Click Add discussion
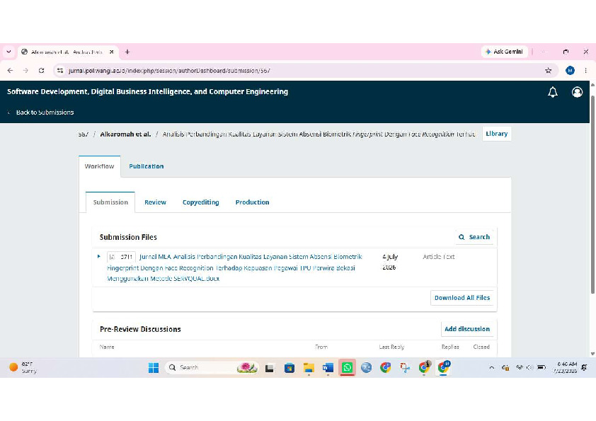 click(x=467, y=329)
